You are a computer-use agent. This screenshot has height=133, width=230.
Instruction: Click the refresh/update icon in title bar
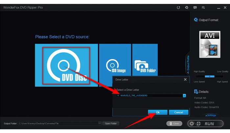(x=178, y=8)
